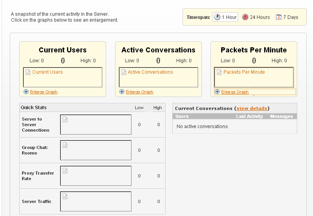Viewport: 313px width, 216px height.
Task: Click the Group Chat Rooms graph
Action: pos(96,150)
